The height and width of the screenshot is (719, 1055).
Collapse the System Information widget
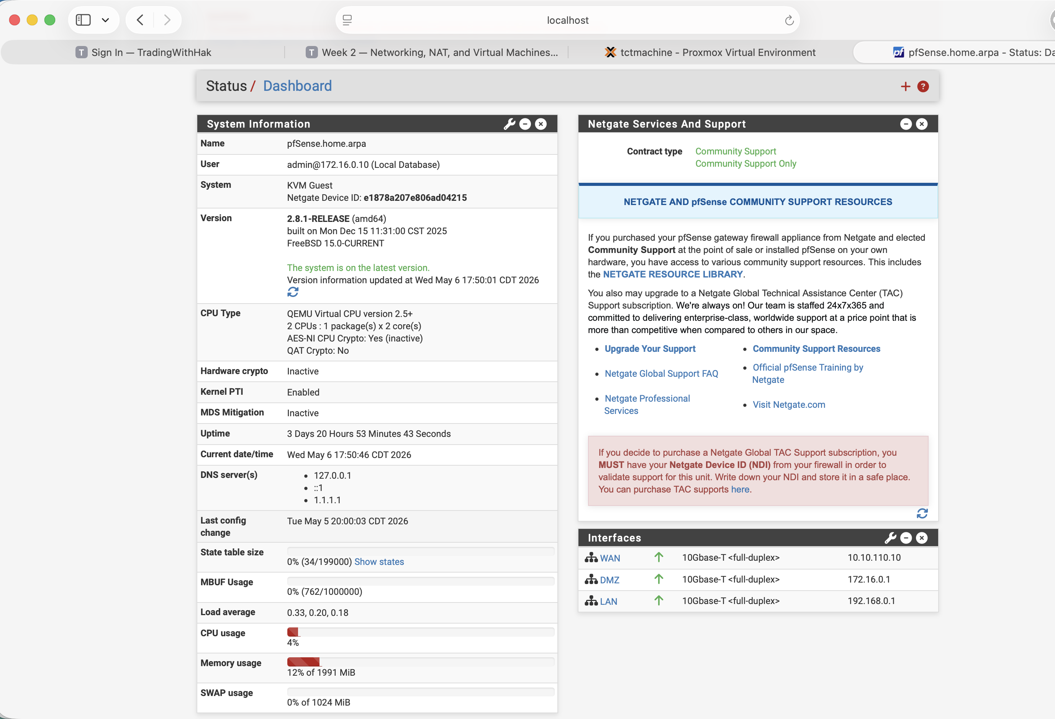pyautogui.click(x=525, y=124)
